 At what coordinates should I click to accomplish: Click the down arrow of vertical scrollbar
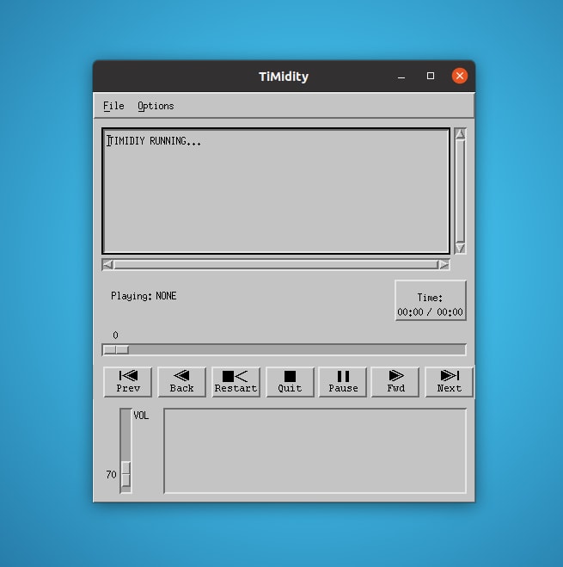tap(460, 248)
